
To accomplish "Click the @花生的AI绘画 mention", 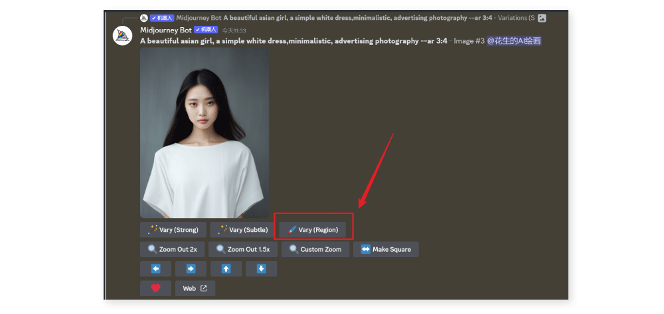I will pyautogui.click(x=514, y=41).
